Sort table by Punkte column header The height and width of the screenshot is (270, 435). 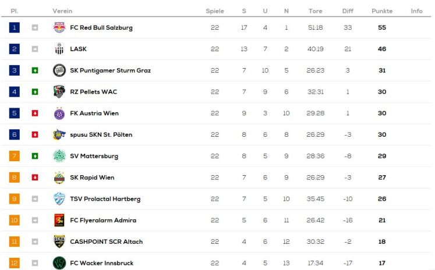point(382,11)
